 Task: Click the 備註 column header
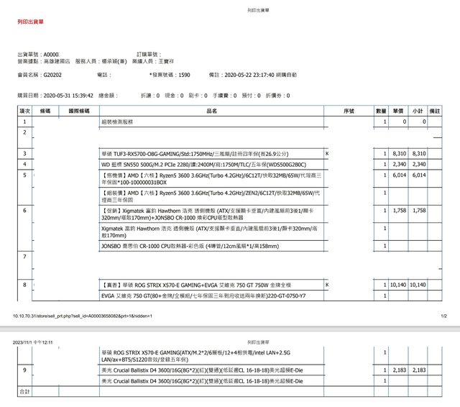click(x=434, y=111)
